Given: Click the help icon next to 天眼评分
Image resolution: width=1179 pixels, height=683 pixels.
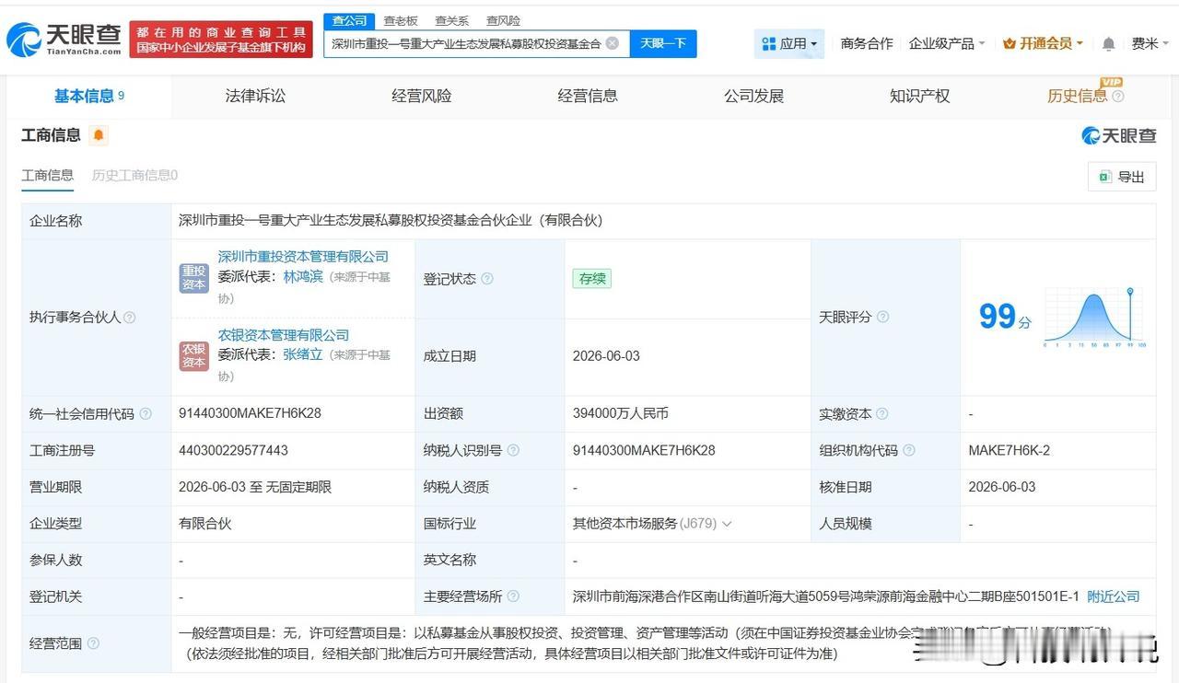Looking at the screenshot, I should [x=882, y=317].
